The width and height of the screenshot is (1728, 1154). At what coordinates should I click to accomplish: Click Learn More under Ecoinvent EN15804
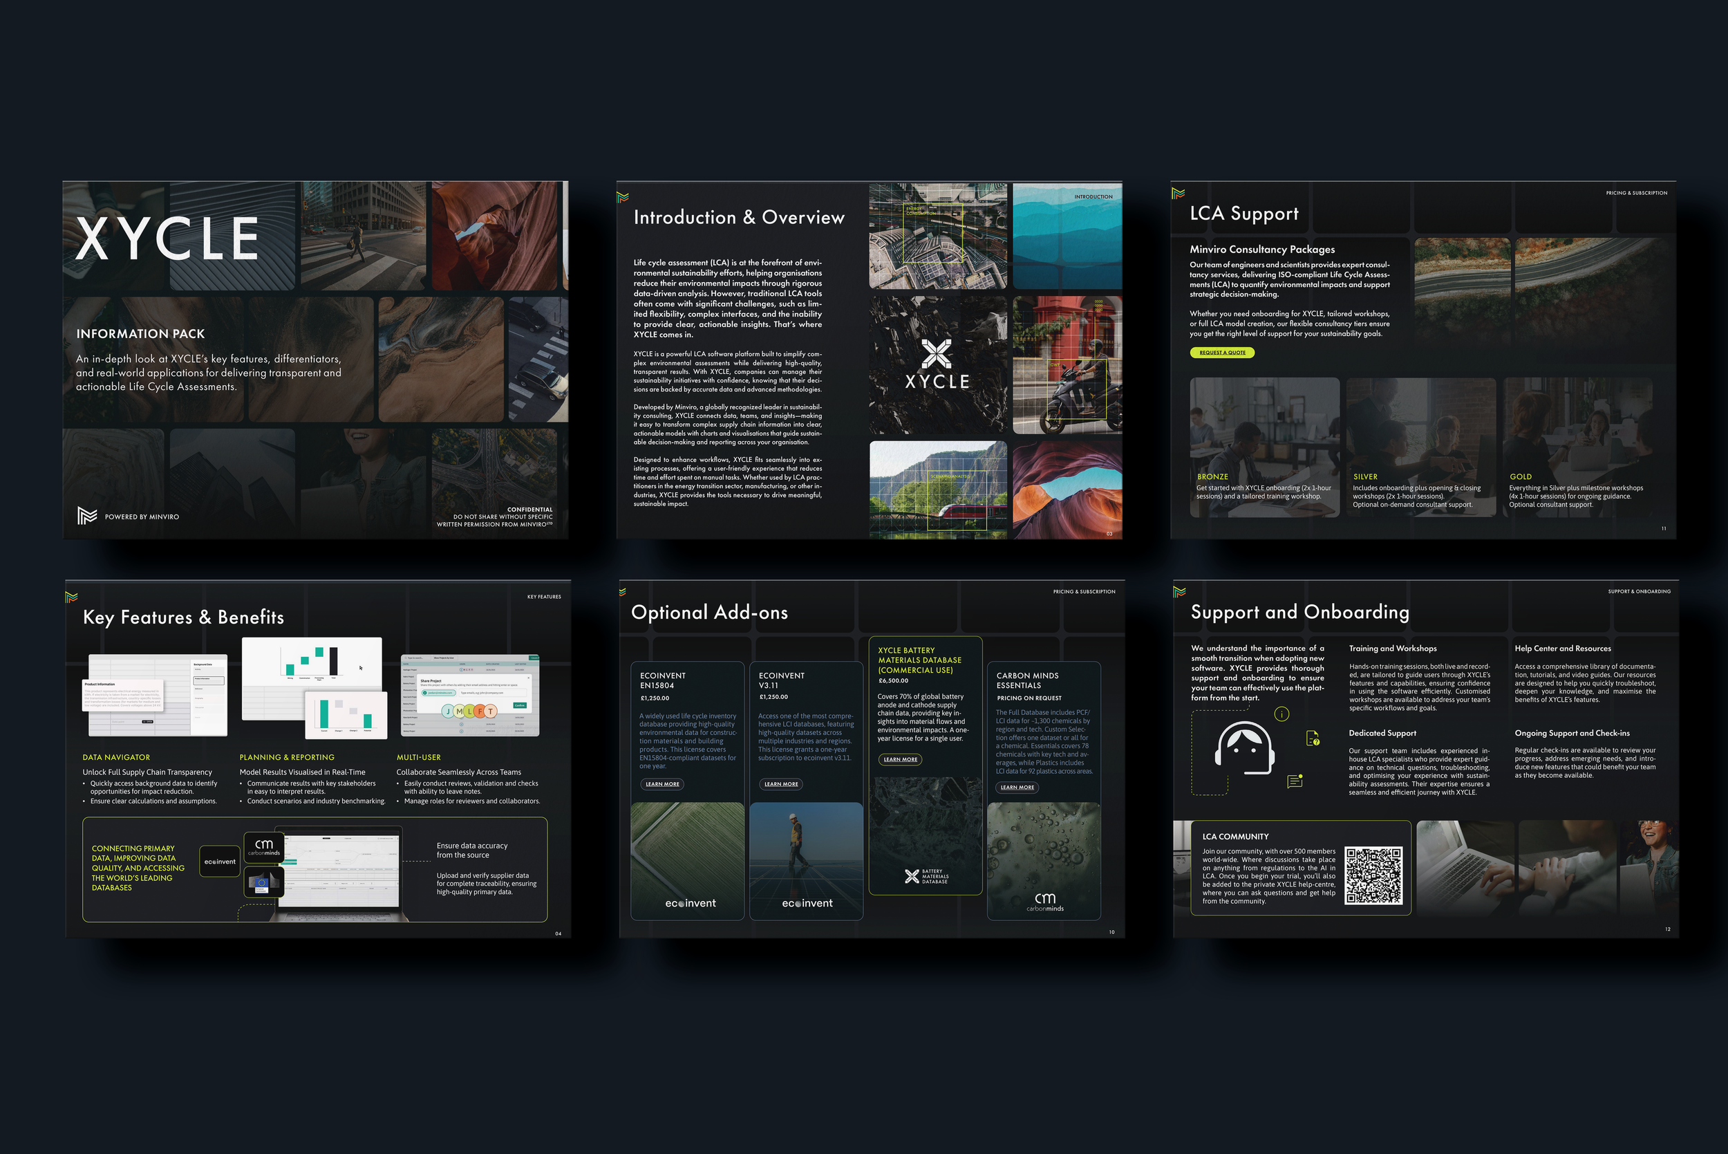(662, 785)
